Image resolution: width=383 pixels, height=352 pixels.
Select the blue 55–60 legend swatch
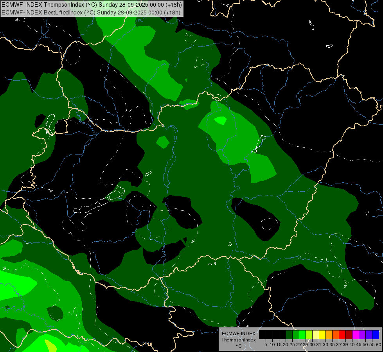tap(376, 334)
